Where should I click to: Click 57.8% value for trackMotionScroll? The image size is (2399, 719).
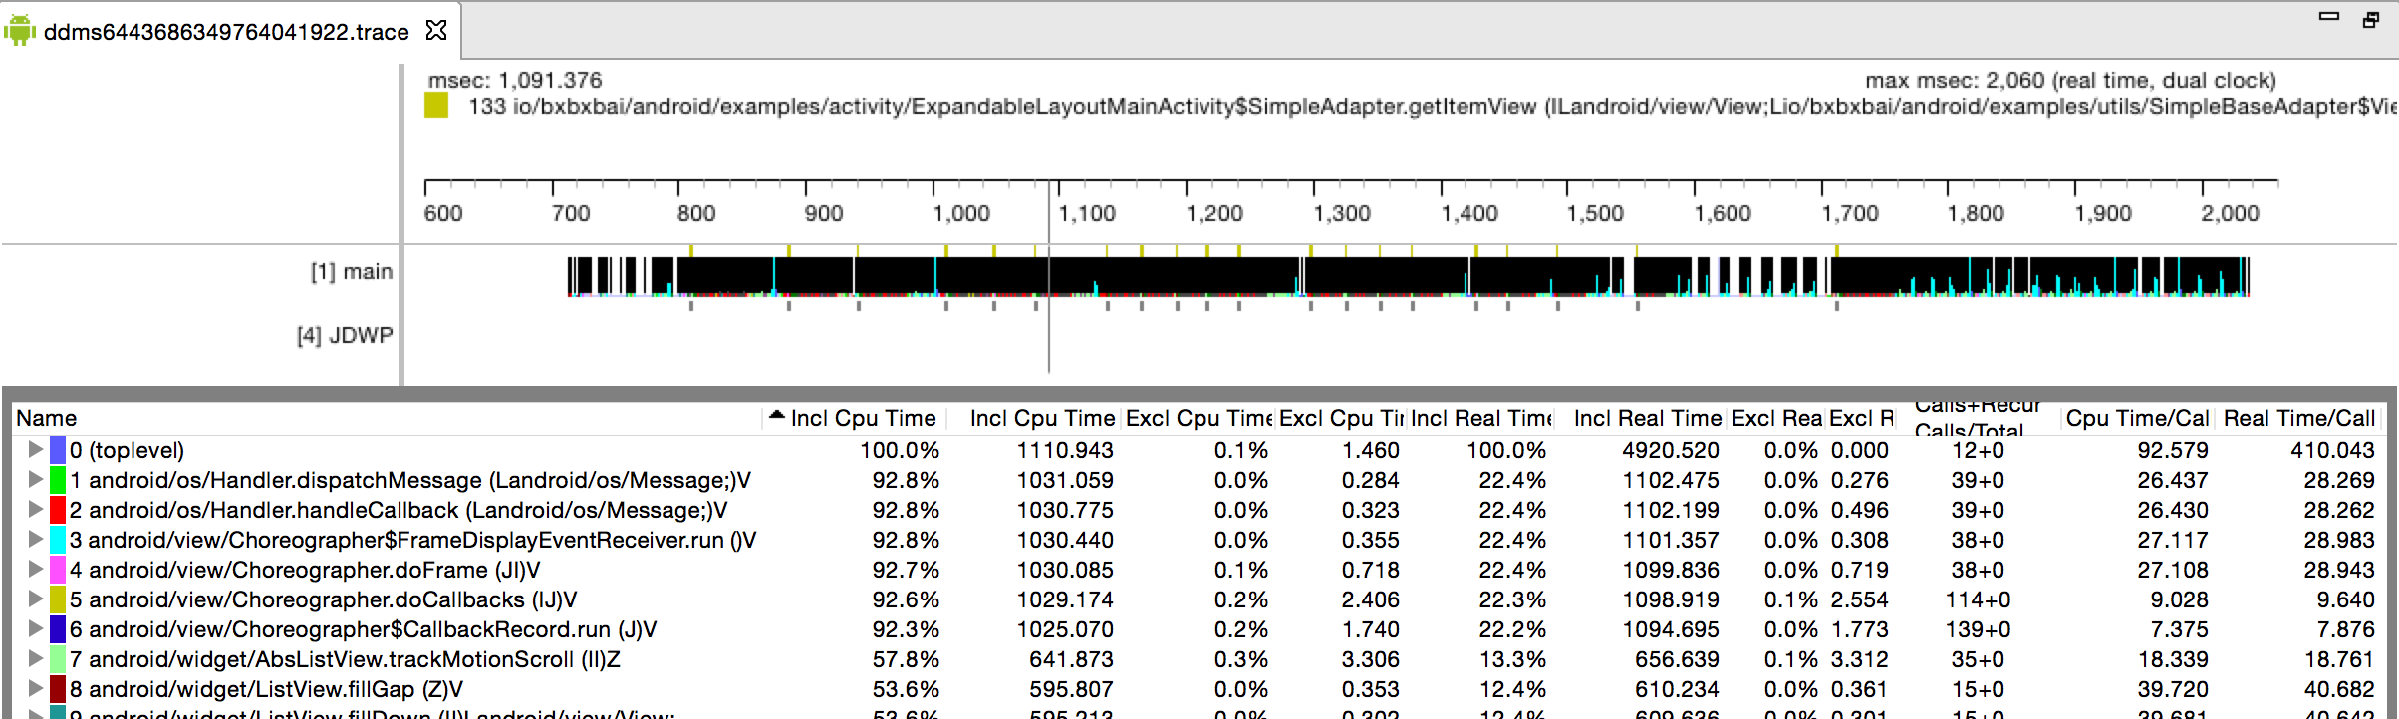(x=906, y=659)
